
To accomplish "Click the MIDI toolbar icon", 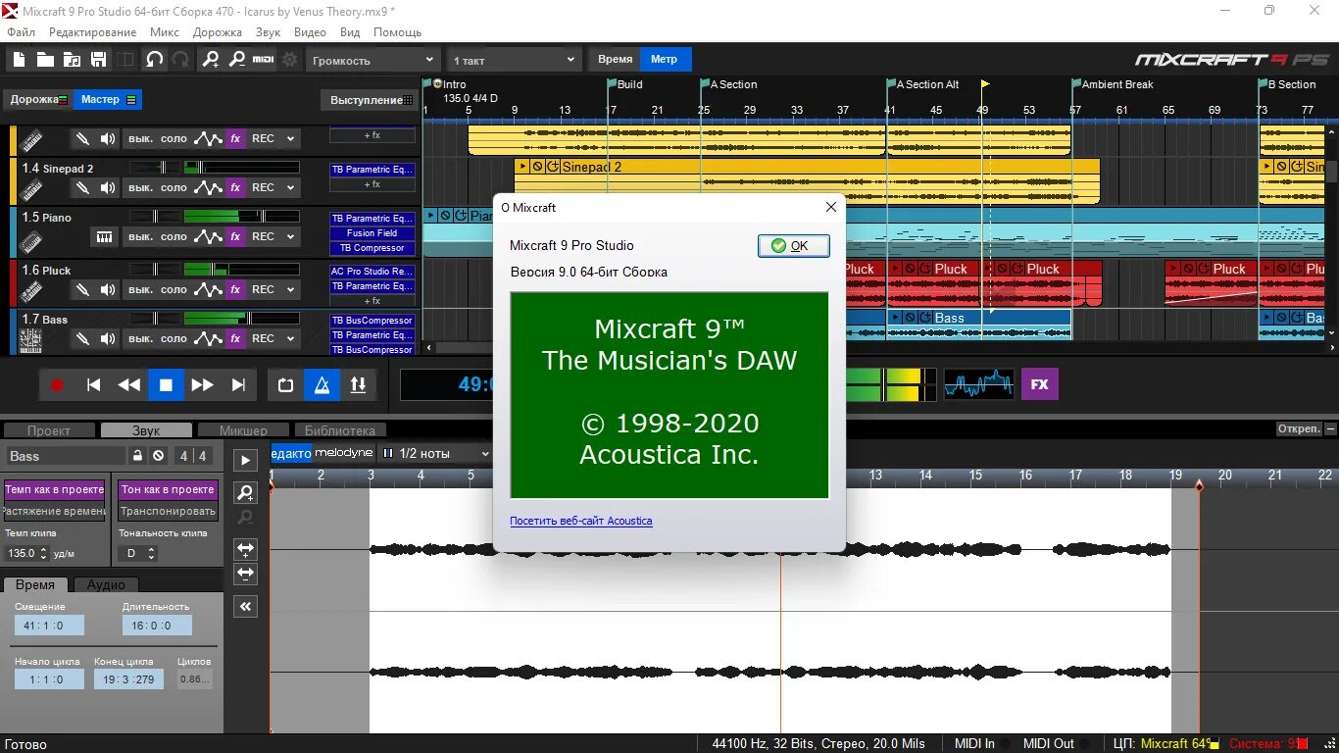I will 262,60.
